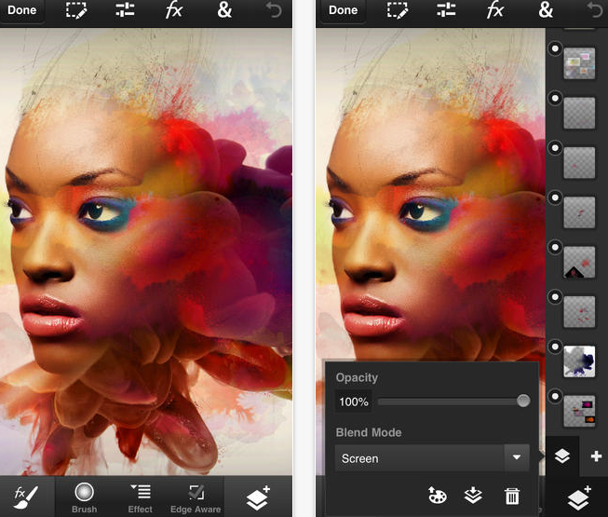Toggle the Edge Aware option
The width and height of the screenshot is (608, 517).
[196, 498]
